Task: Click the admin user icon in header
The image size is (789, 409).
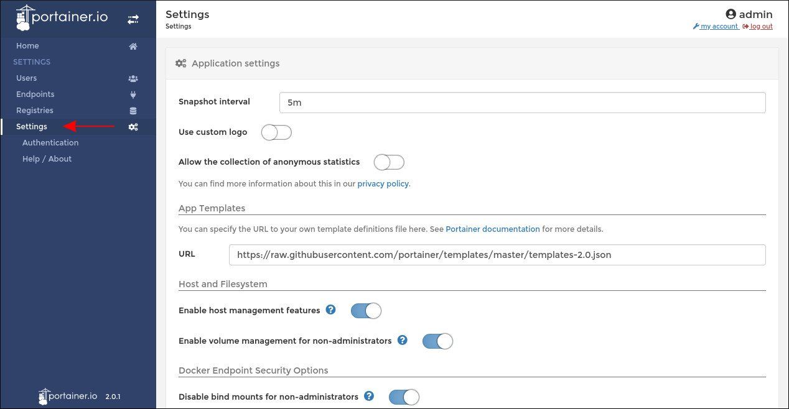Action: (x=732, y=14)
